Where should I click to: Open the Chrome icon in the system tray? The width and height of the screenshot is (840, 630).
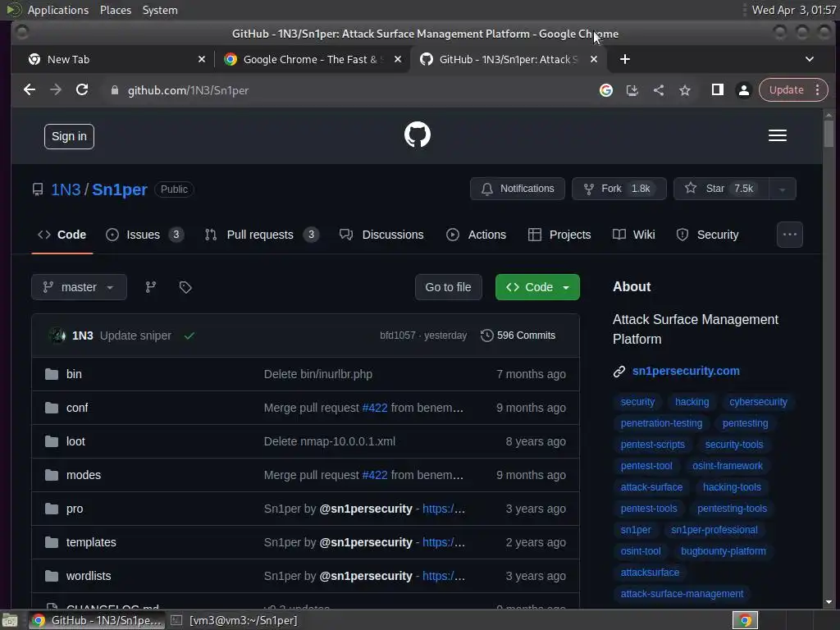(x=745, y=620)
